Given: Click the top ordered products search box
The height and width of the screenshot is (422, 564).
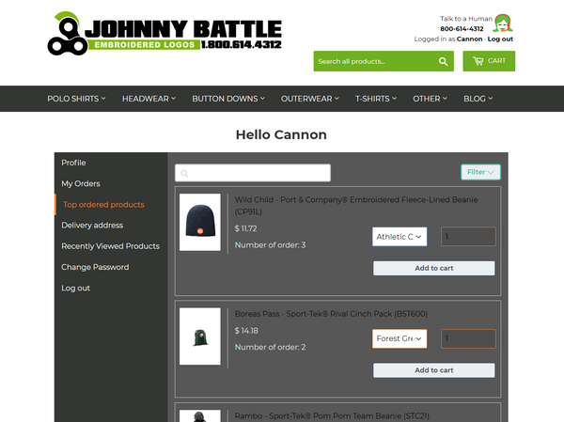Looking at the screenshot, I should click(253, 173).
